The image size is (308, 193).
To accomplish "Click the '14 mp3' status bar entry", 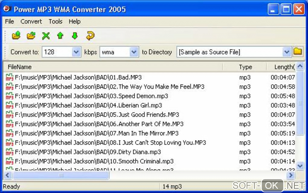I will 172,186.
